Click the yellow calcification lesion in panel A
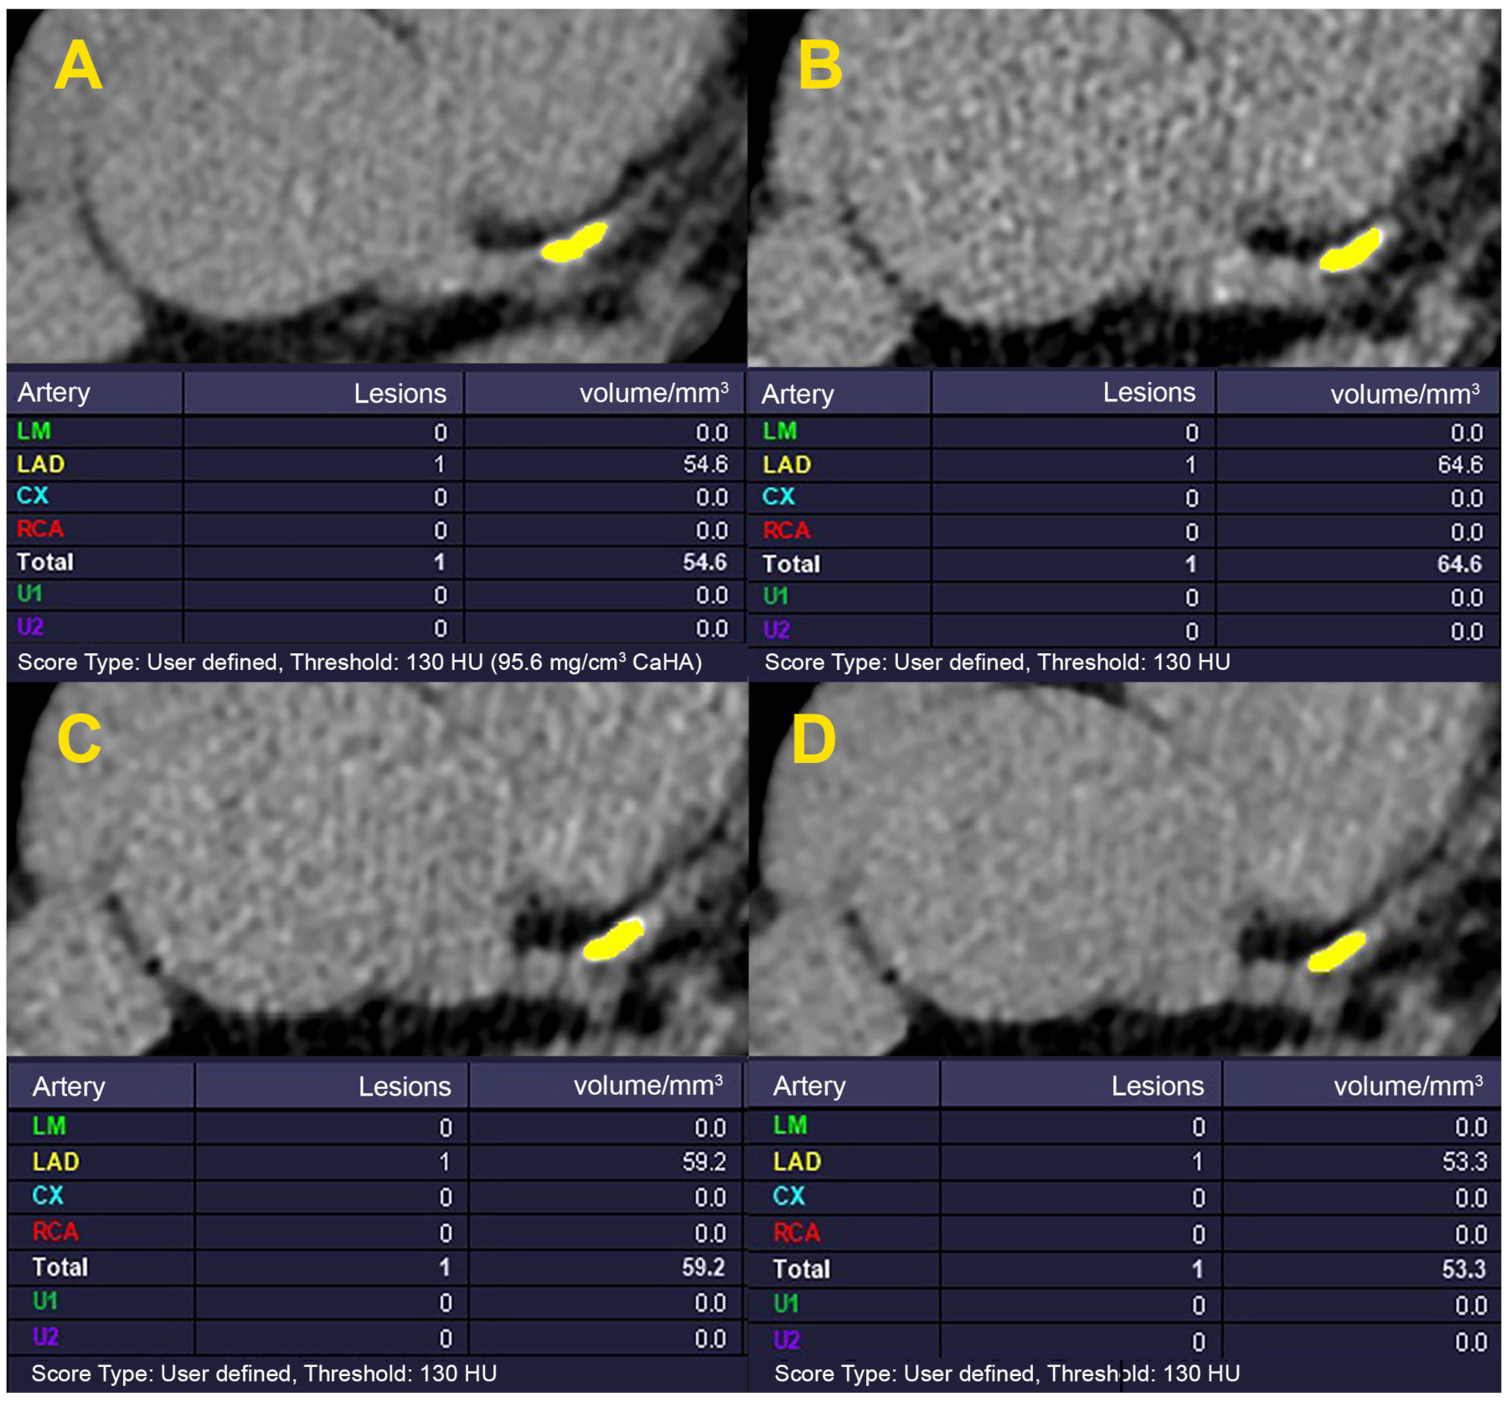 (x=574, y=242)
